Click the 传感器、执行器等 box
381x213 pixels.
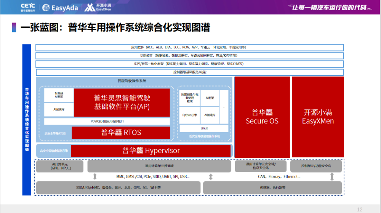pos(272,188)
